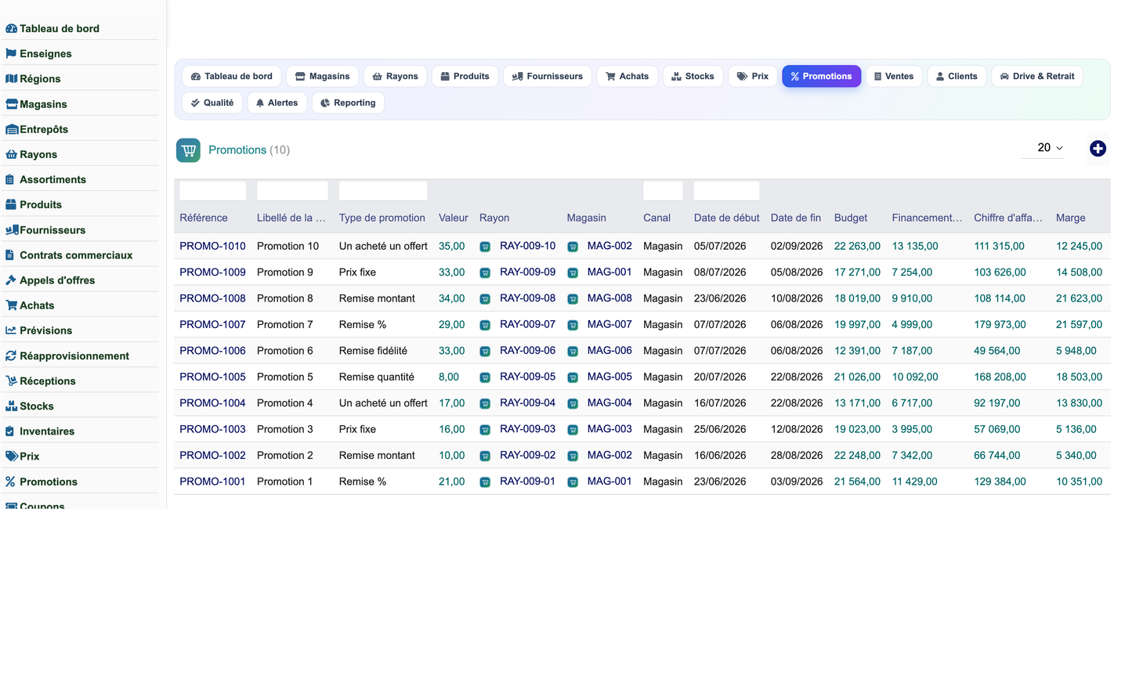Sort by the Marge column header
This screenshot has width=1132, height=700.
(x=1070, y=218)
